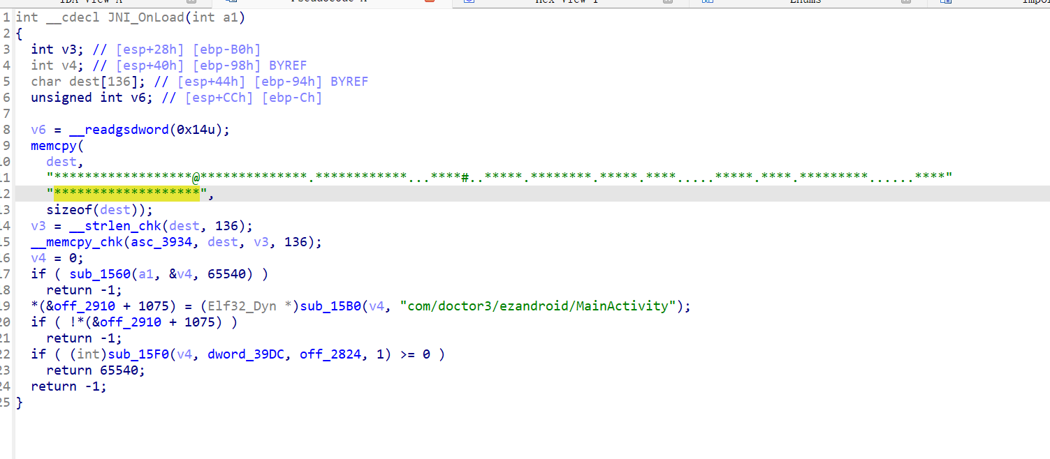Switch to the IDA View-A tab
Screen dimensions: 1050x459
click(96, 2)
